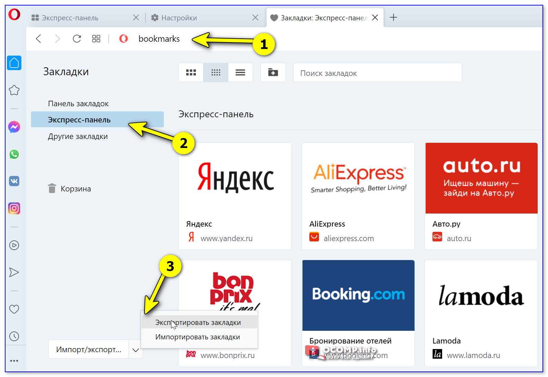Click the Opera logo menu button
The height and width of the screenshot is (377, 548).
tap(14, 14)
